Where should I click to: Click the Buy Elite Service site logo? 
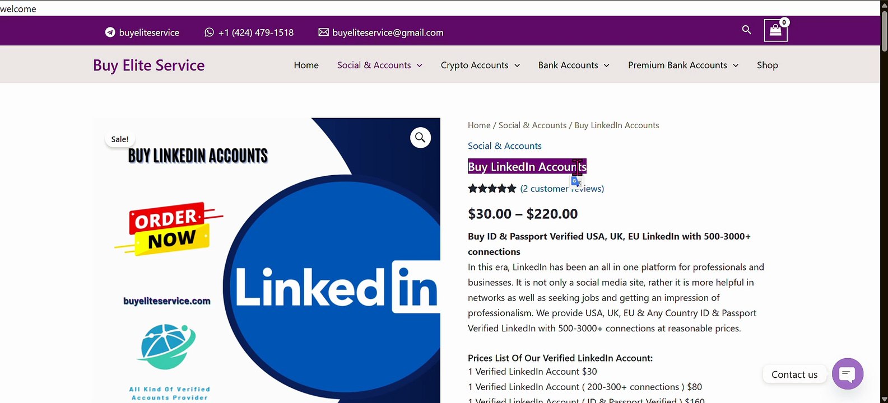click(x=148, y=65)
